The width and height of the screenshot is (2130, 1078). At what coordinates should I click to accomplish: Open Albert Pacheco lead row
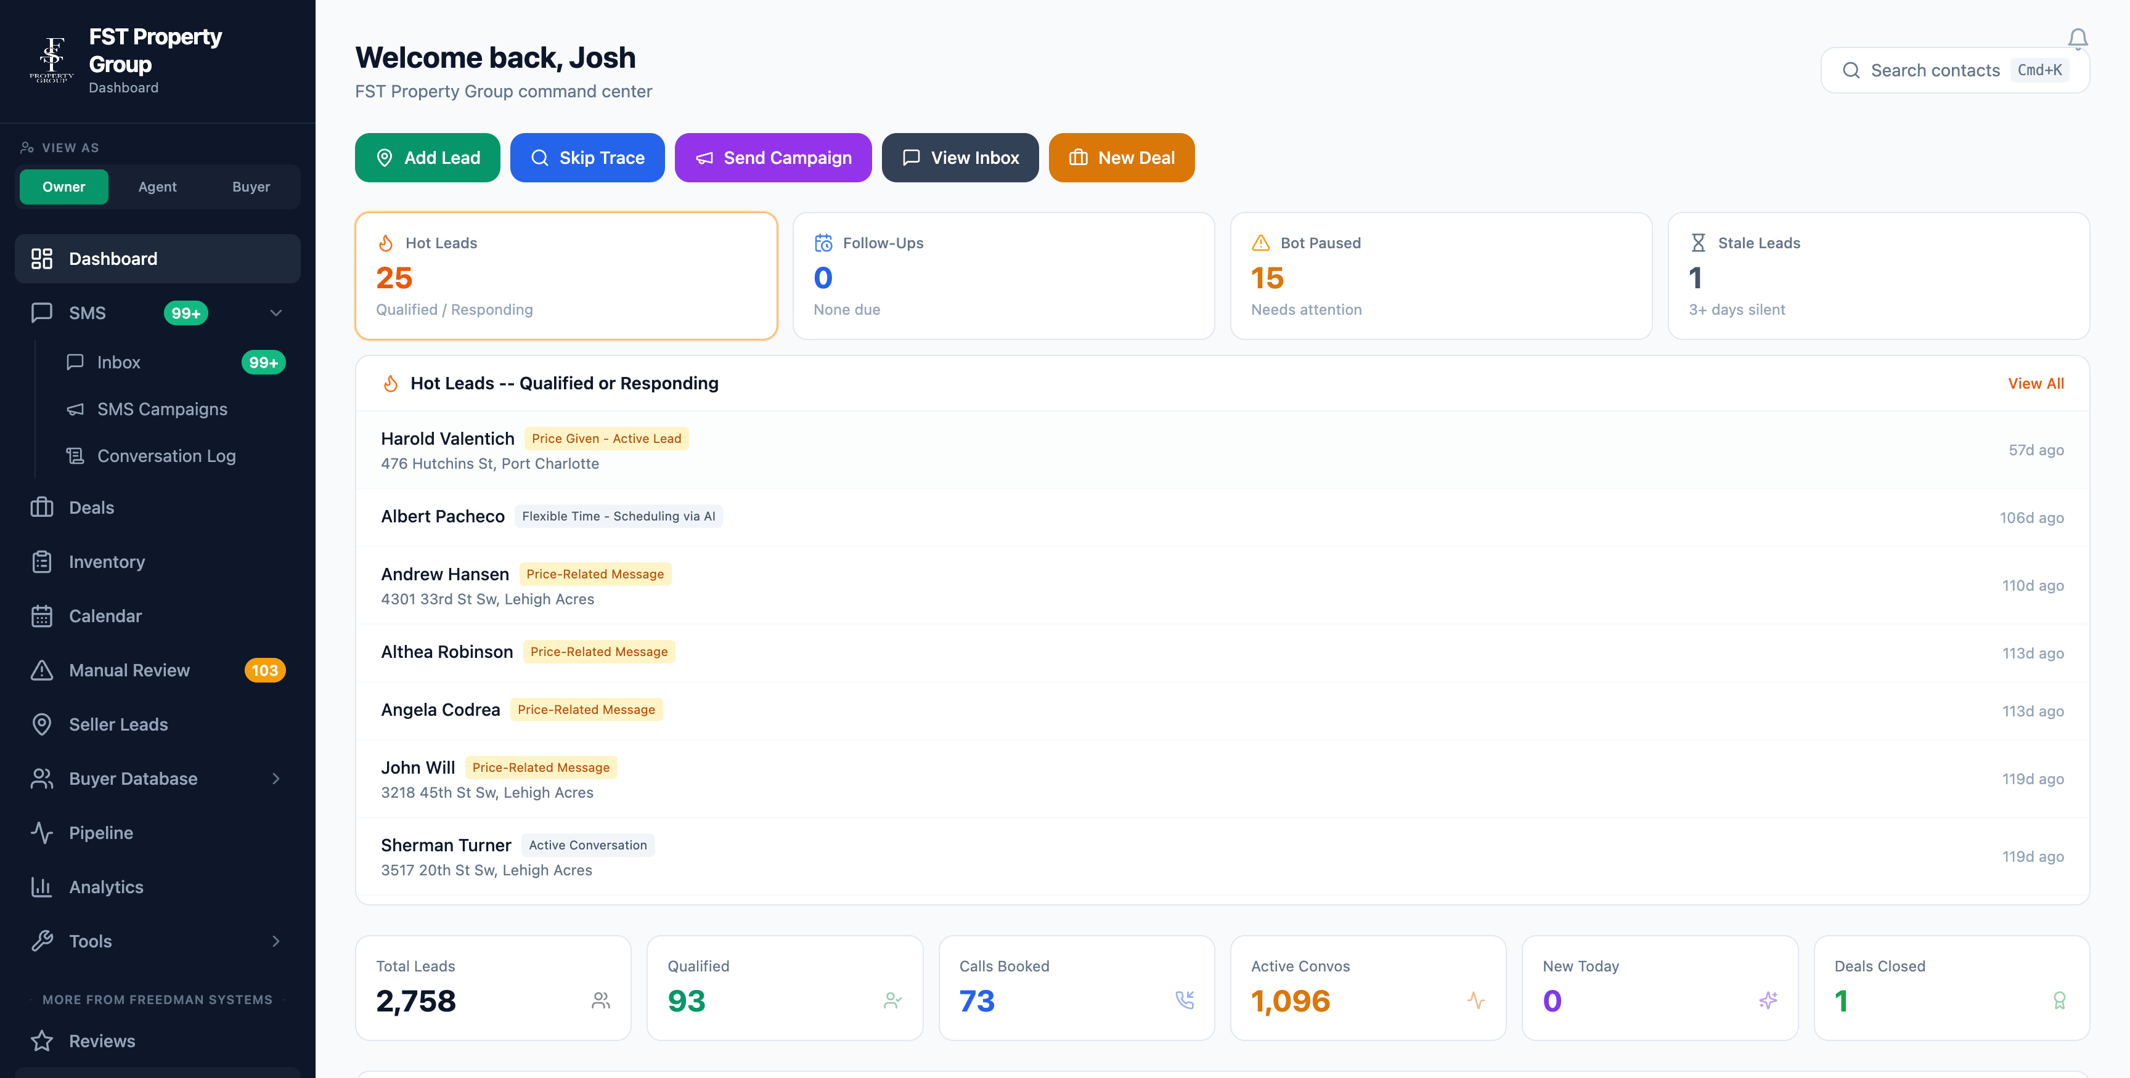pyautogui.click(x=1222, y=517)
